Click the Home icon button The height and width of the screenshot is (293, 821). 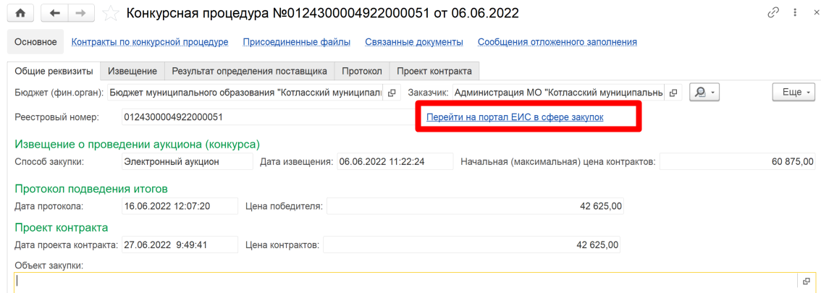pyautogui.click(x=20, y=13)
